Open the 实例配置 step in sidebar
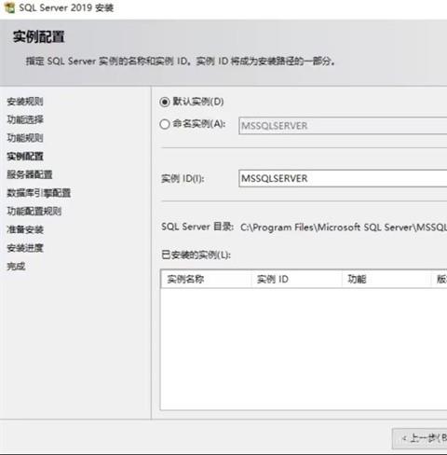 pos(25,157)
